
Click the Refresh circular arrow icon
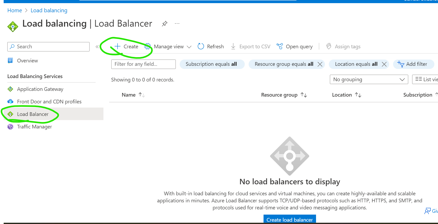(x=201, y=46)
